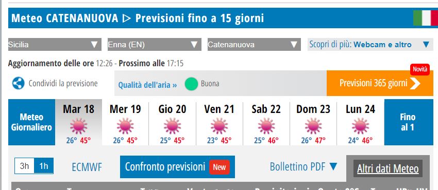Switch to 3h forecast interval
Screen dimensions: 438x190
(25, 166)
